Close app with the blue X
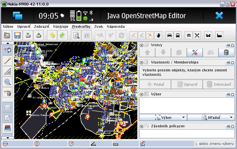Viewport: 237px width, 149px height. [219, 16]
